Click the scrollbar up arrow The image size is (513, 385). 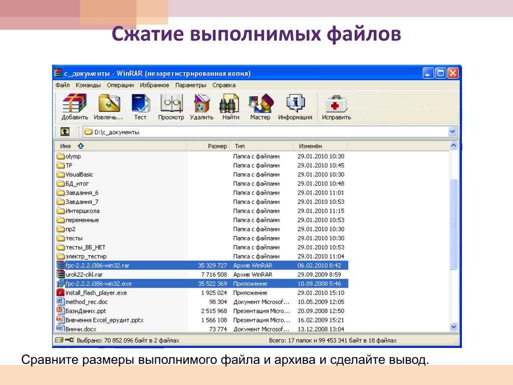pyautogui.click(x=453, y=145)
